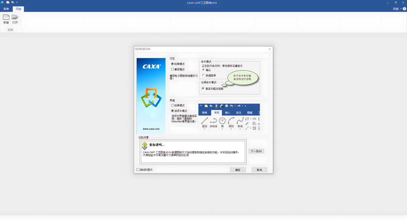
Task: Click the CAXA application icon in the title bar
Action: coord(2,2)
